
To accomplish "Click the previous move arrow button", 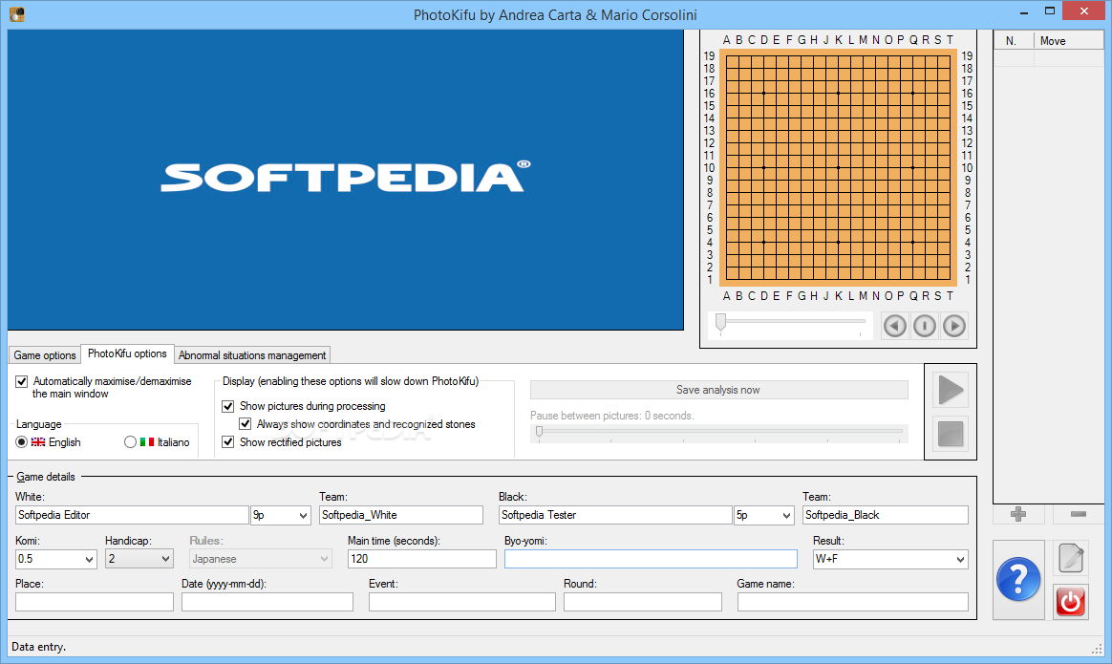I will tap(895, 326).
